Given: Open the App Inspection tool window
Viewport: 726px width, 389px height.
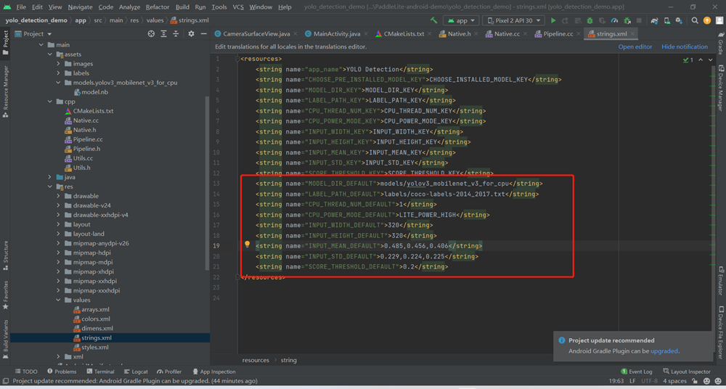Looking at the screenshot, I should click(214, 372).
